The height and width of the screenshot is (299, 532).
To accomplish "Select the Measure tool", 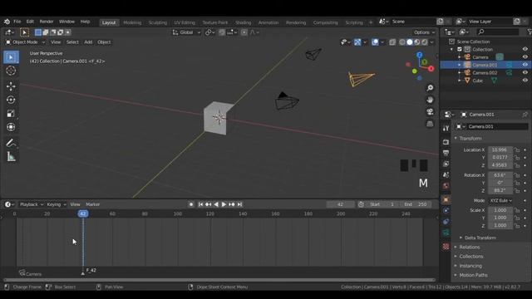I will (11, 157).
